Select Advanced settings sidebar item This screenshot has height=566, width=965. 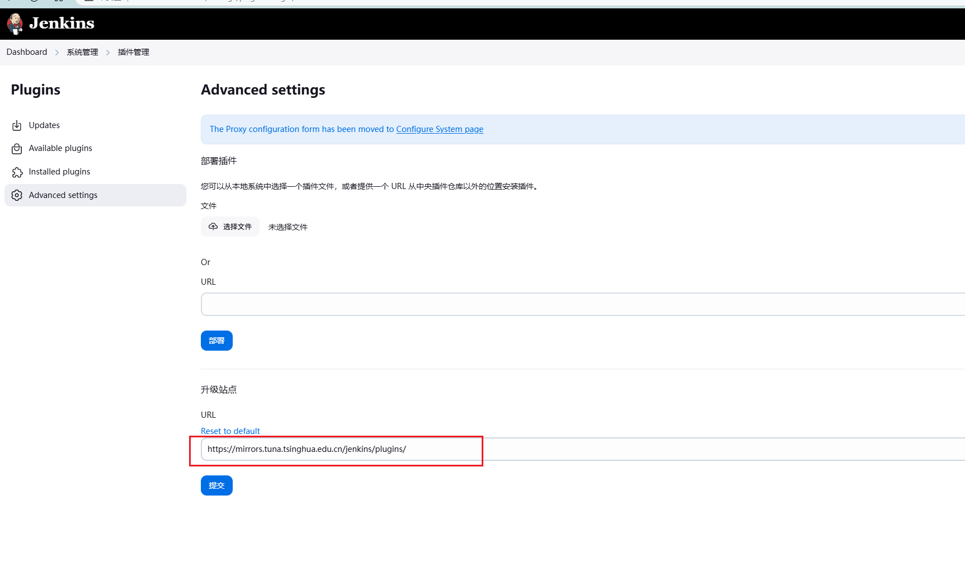[95, 195]
